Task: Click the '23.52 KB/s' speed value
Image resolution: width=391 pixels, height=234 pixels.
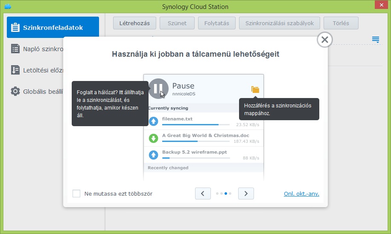Action: tap(248, 125)
